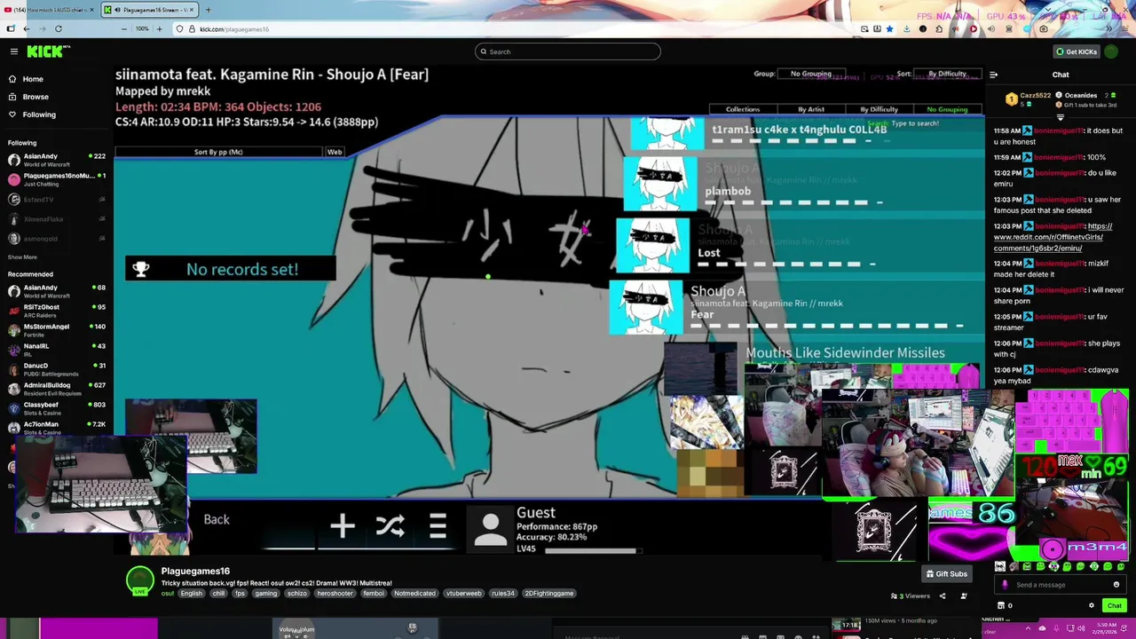Open Plaguegames16nomu channel in Following

(x=57, y=179)
